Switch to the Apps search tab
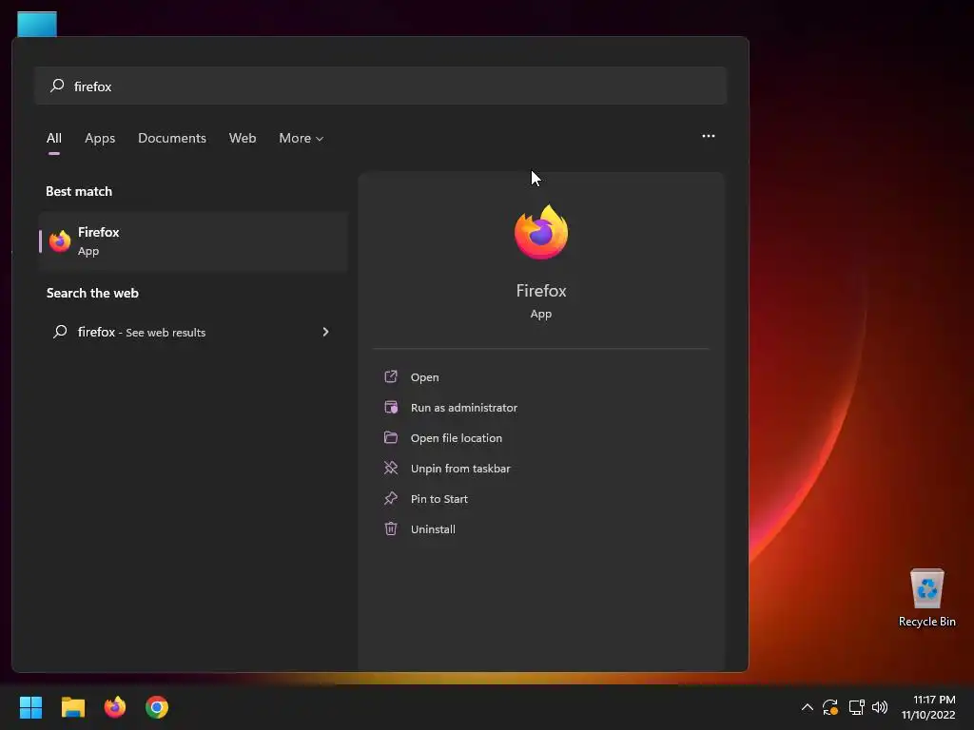The width and height of the screenshot is (974, 730). [100, 138]
